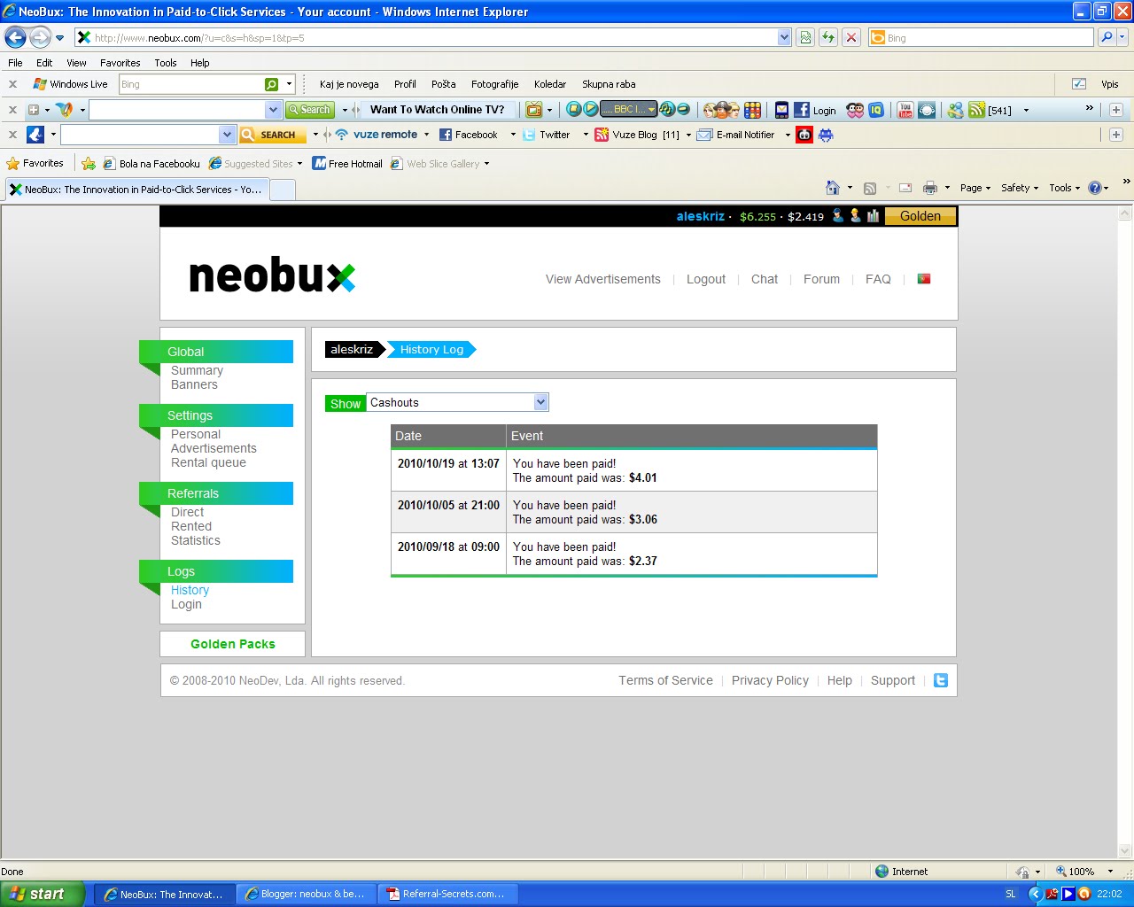Click the Golden button in the account header

click(x=920, y=215)
